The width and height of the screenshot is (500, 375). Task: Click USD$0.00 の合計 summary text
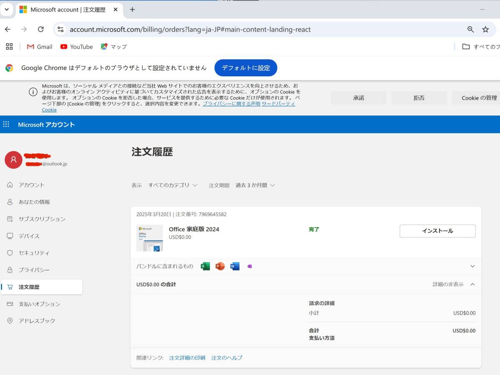[x=156, y=285]
